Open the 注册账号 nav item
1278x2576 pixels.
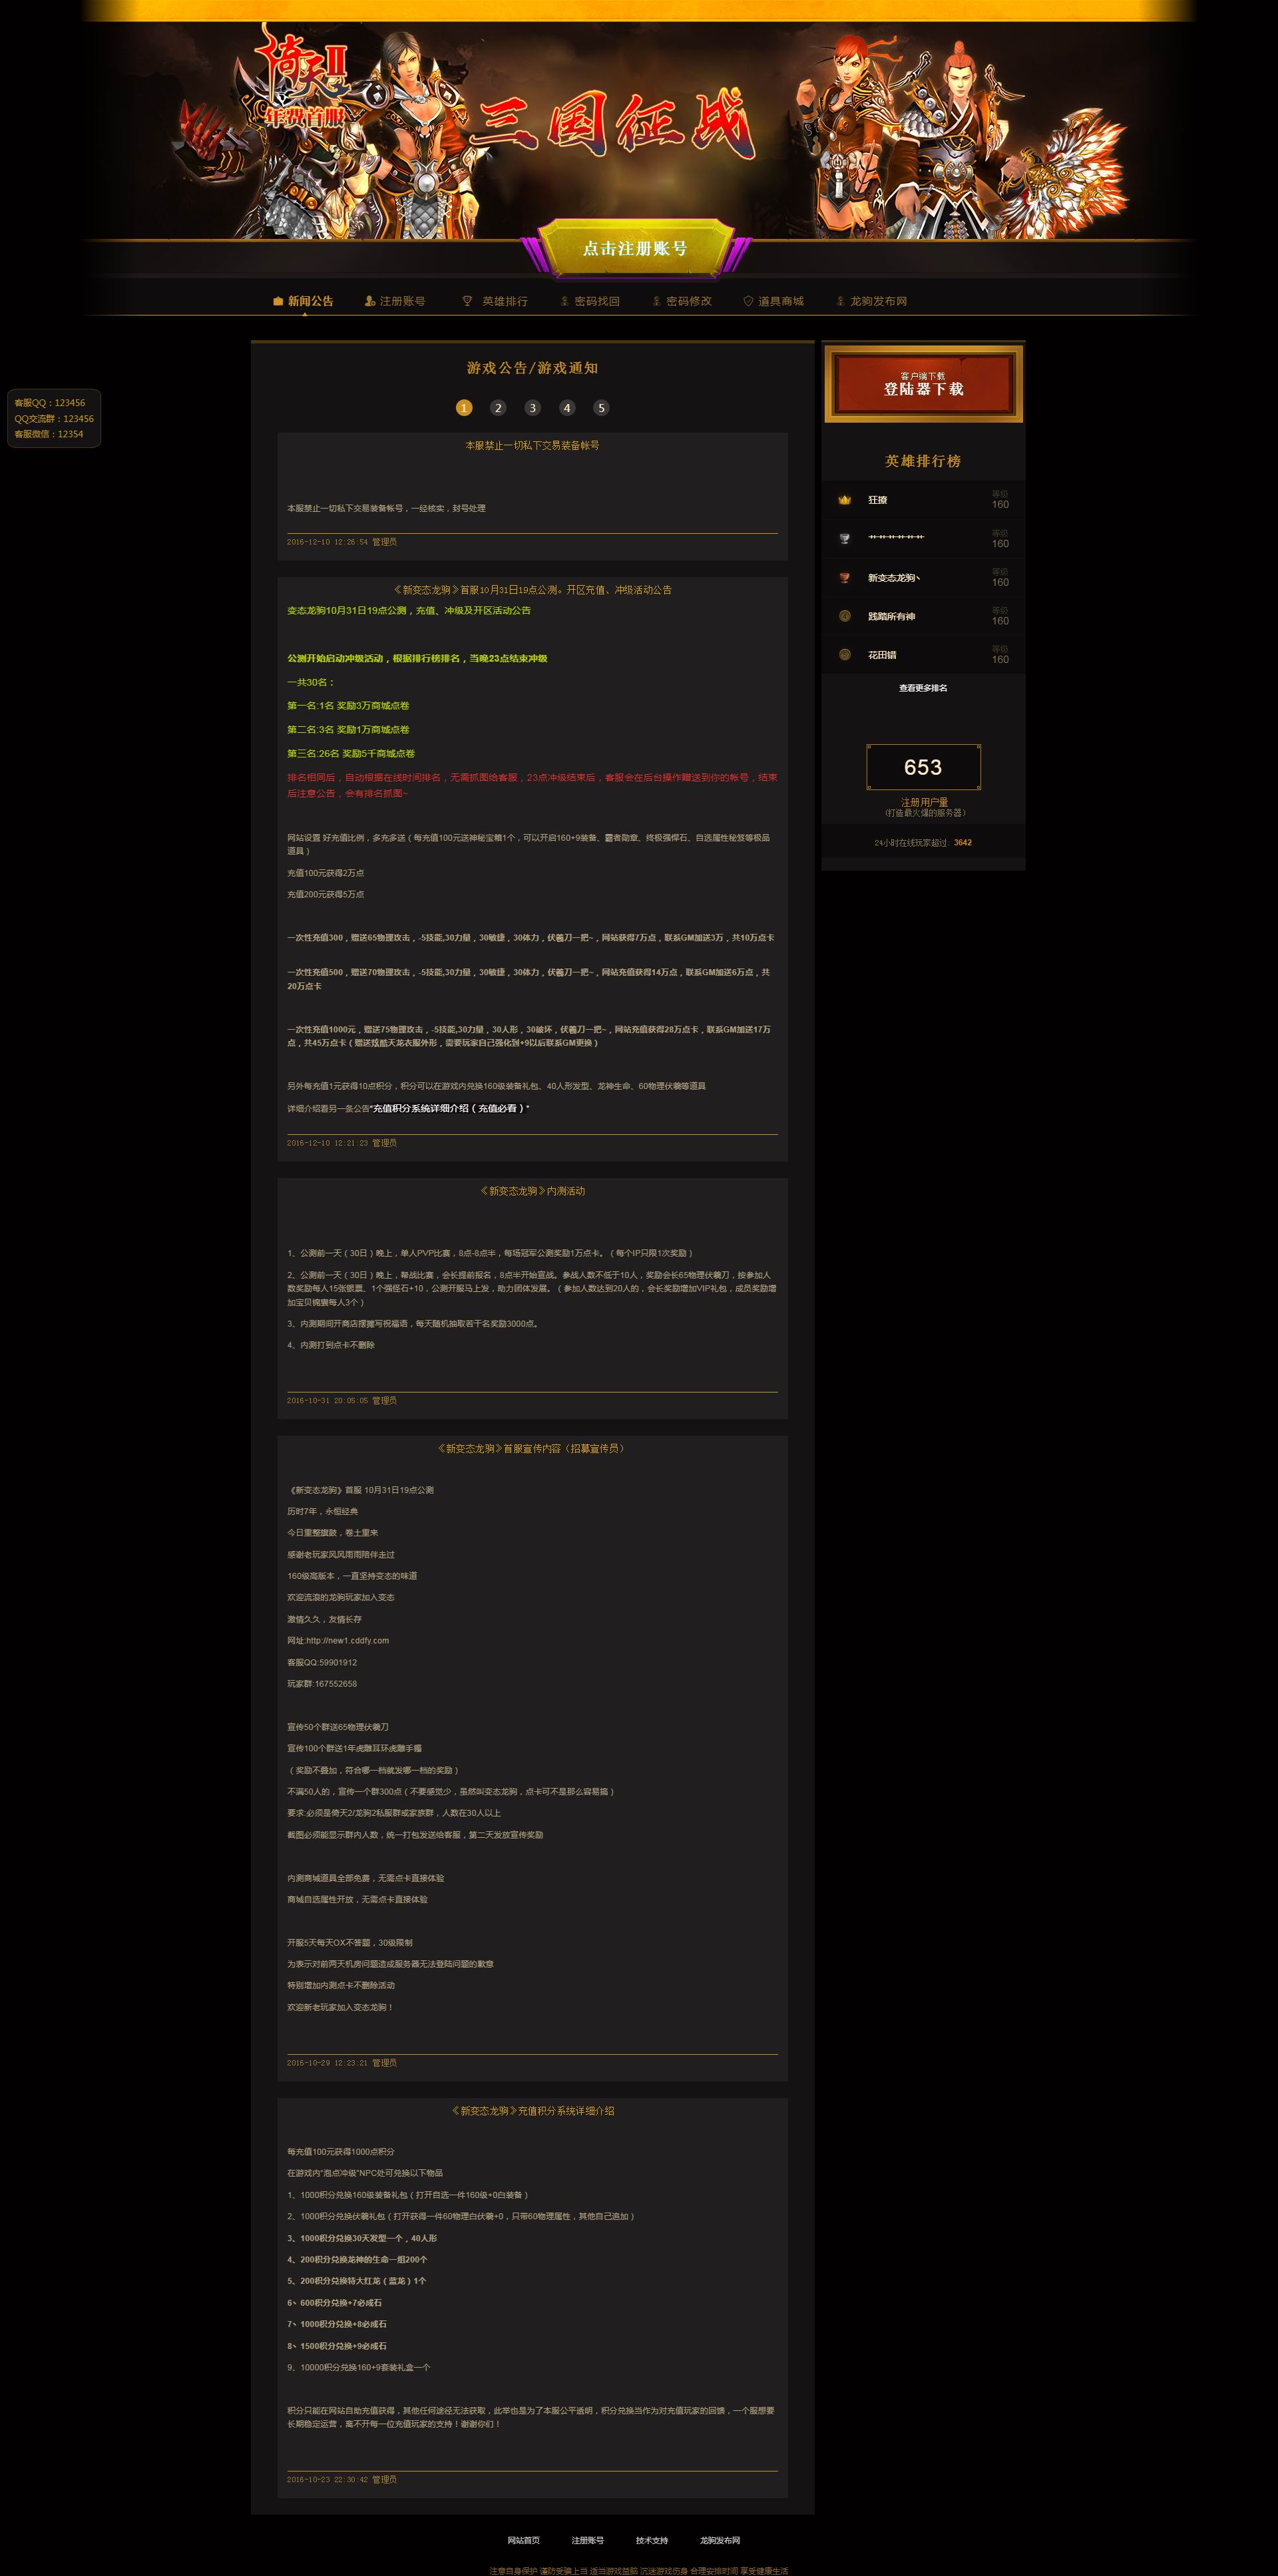(402, 301)
